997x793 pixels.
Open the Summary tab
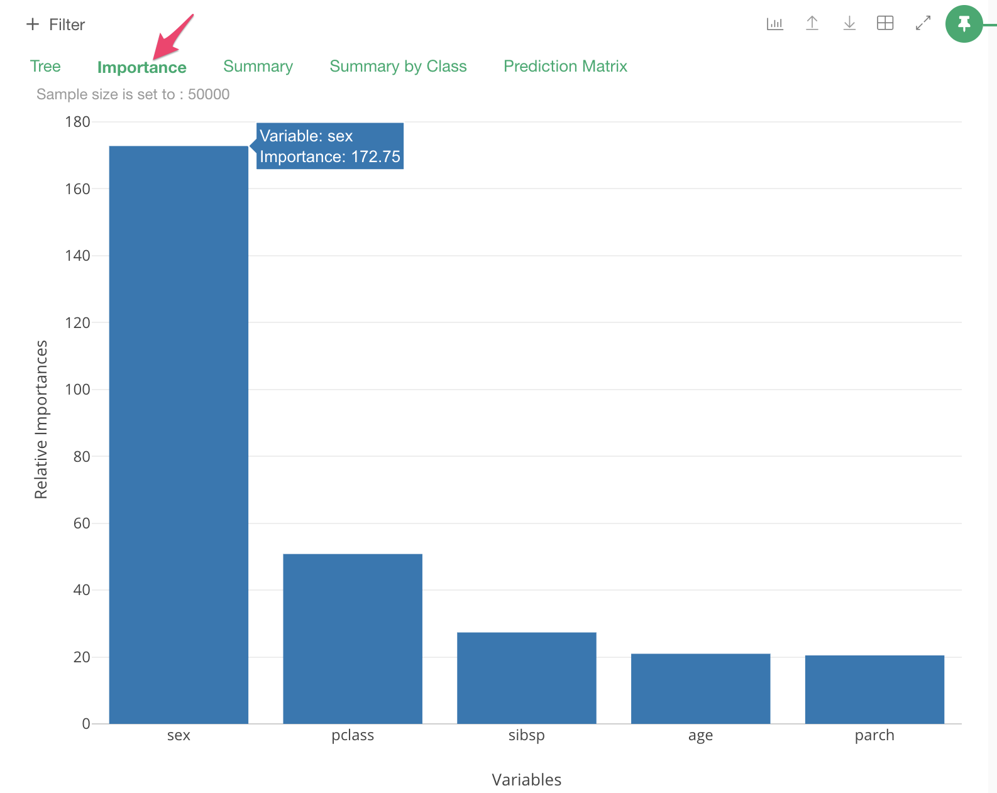[x=258, y=67]
